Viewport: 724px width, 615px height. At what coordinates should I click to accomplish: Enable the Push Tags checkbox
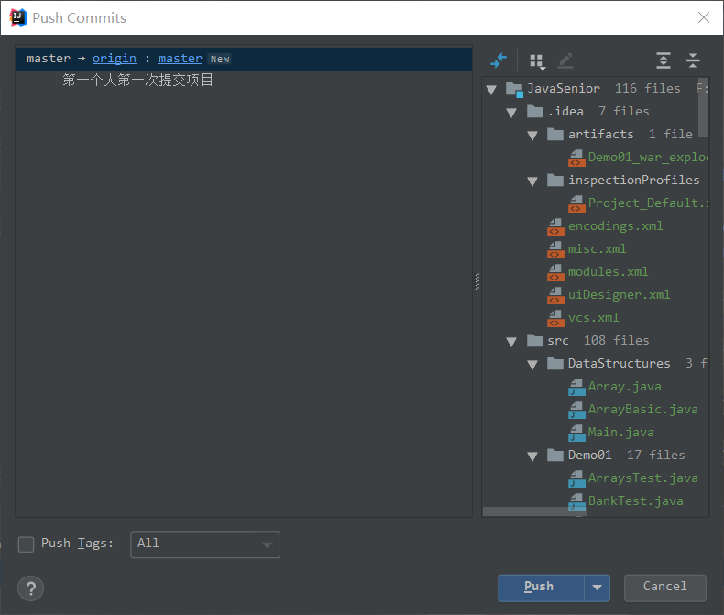[27, 544]
